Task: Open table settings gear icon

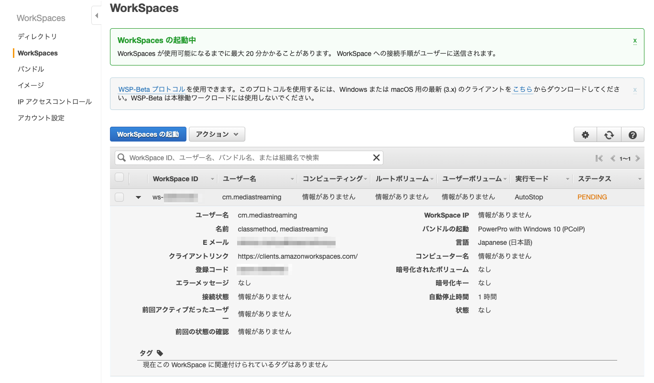Action: (585, 135)
